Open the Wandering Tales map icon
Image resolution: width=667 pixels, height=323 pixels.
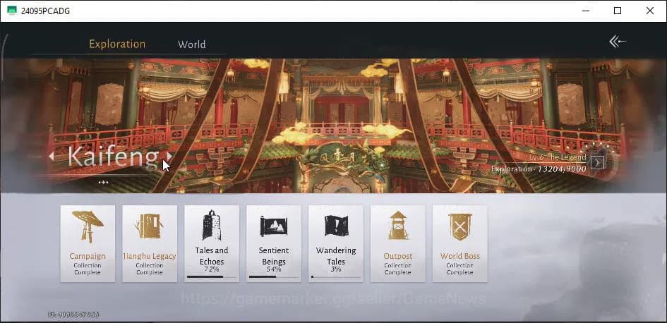[336, 226]
